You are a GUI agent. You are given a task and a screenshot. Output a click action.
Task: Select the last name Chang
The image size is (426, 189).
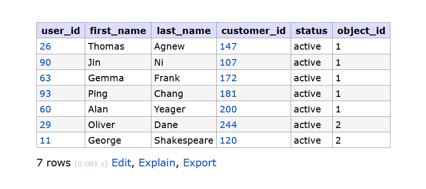click(x=169, y=94)
